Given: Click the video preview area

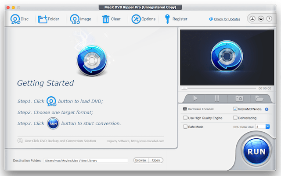Looking at the screenshot, I should (227, 57).
